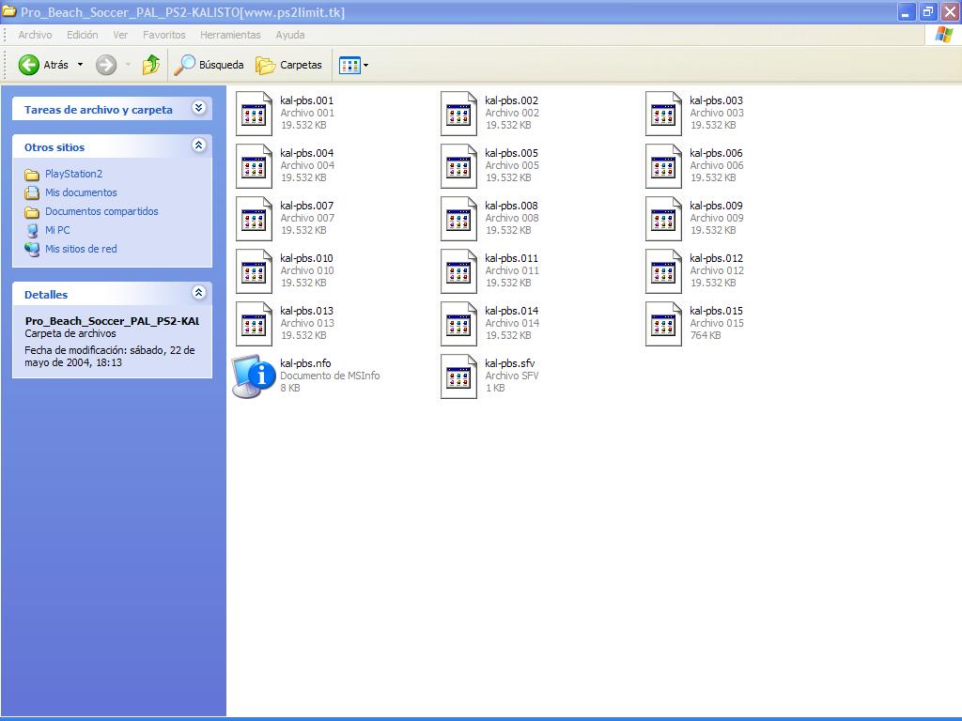Click the file name text kal-pbs.015
Image resolution: width=962 pixels, height=721 pixels.
(716, 311)
